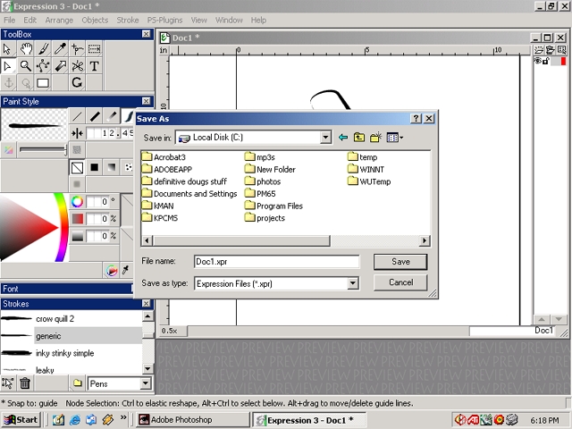
Task: Click the question mark help button
Action: tap(416, 118)
